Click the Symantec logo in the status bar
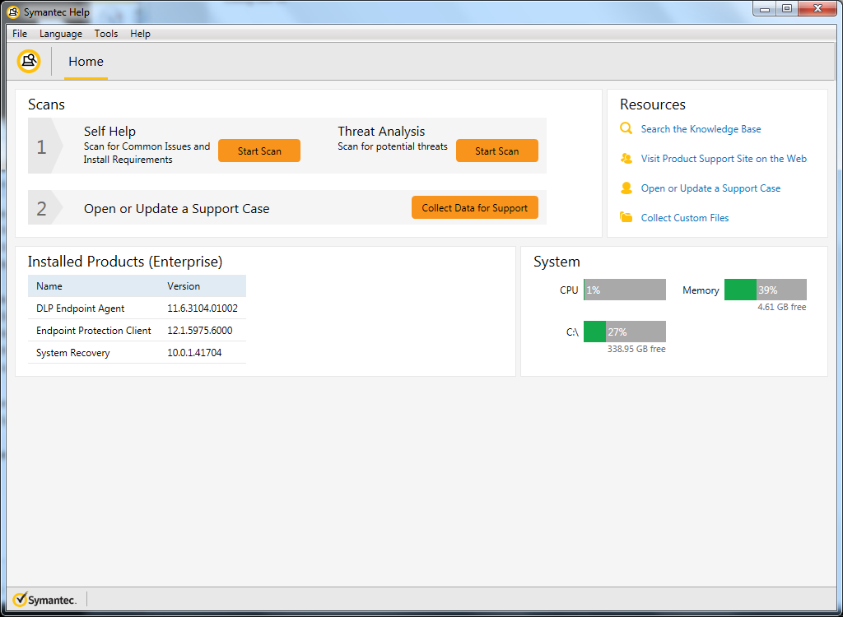Image resolution: width=843 pixels, height=617 pixels. [x=44, y=599]
